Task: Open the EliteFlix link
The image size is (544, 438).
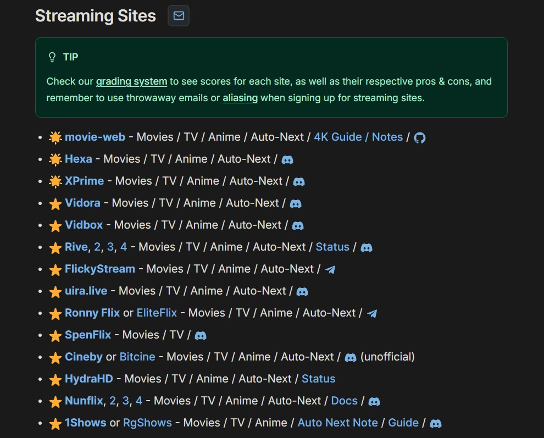Action: 157,313
